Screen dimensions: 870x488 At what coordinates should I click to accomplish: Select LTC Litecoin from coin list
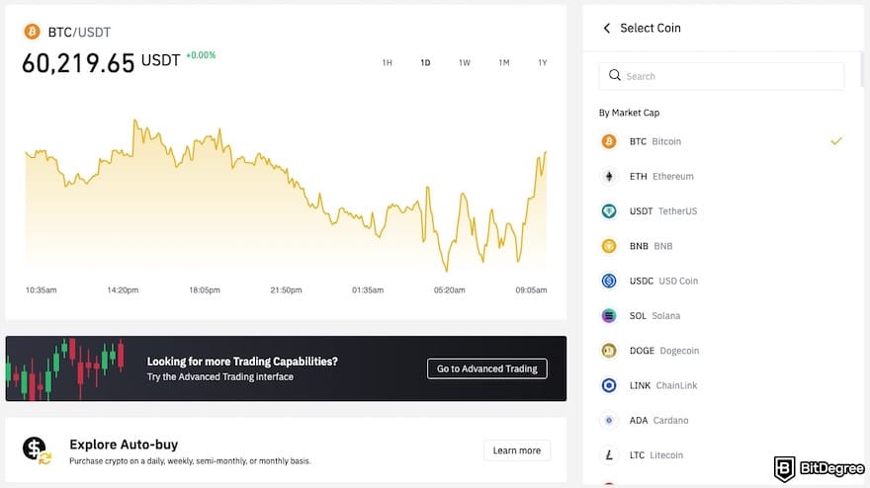722,455
